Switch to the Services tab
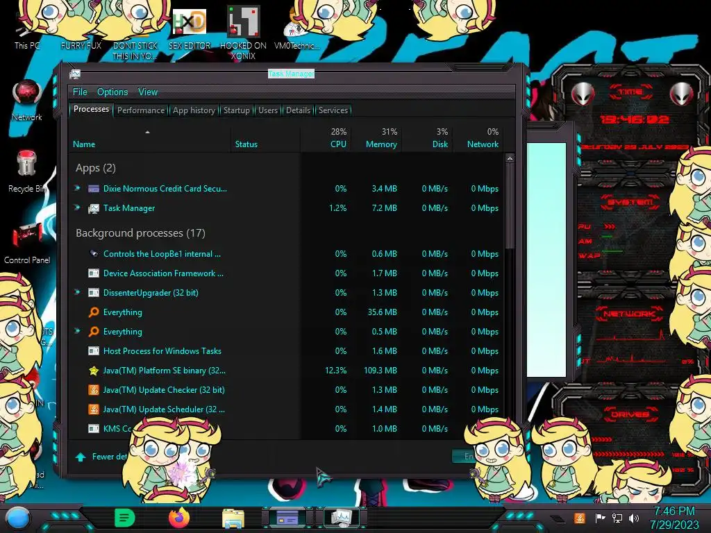The height and width of the screenshot is (533, 711). pyautogui.click(x=333, y=110)
